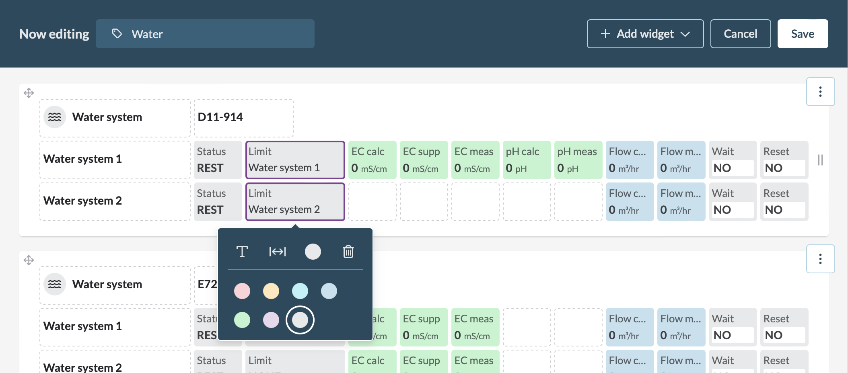This screenshot has width=848, height=373.
Task: Click the wave icon beside first Water system
Action: point(55,117)
